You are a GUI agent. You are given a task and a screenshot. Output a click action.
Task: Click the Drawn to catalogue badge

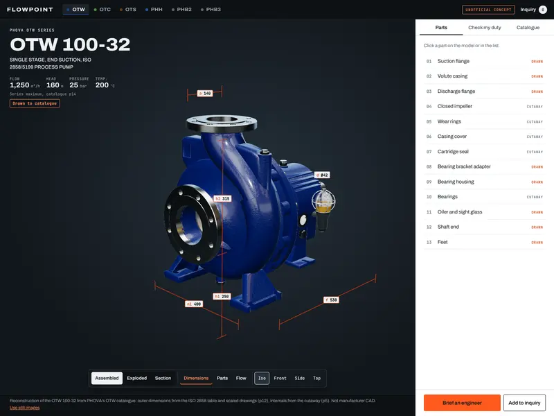click(x=35, y=103)
